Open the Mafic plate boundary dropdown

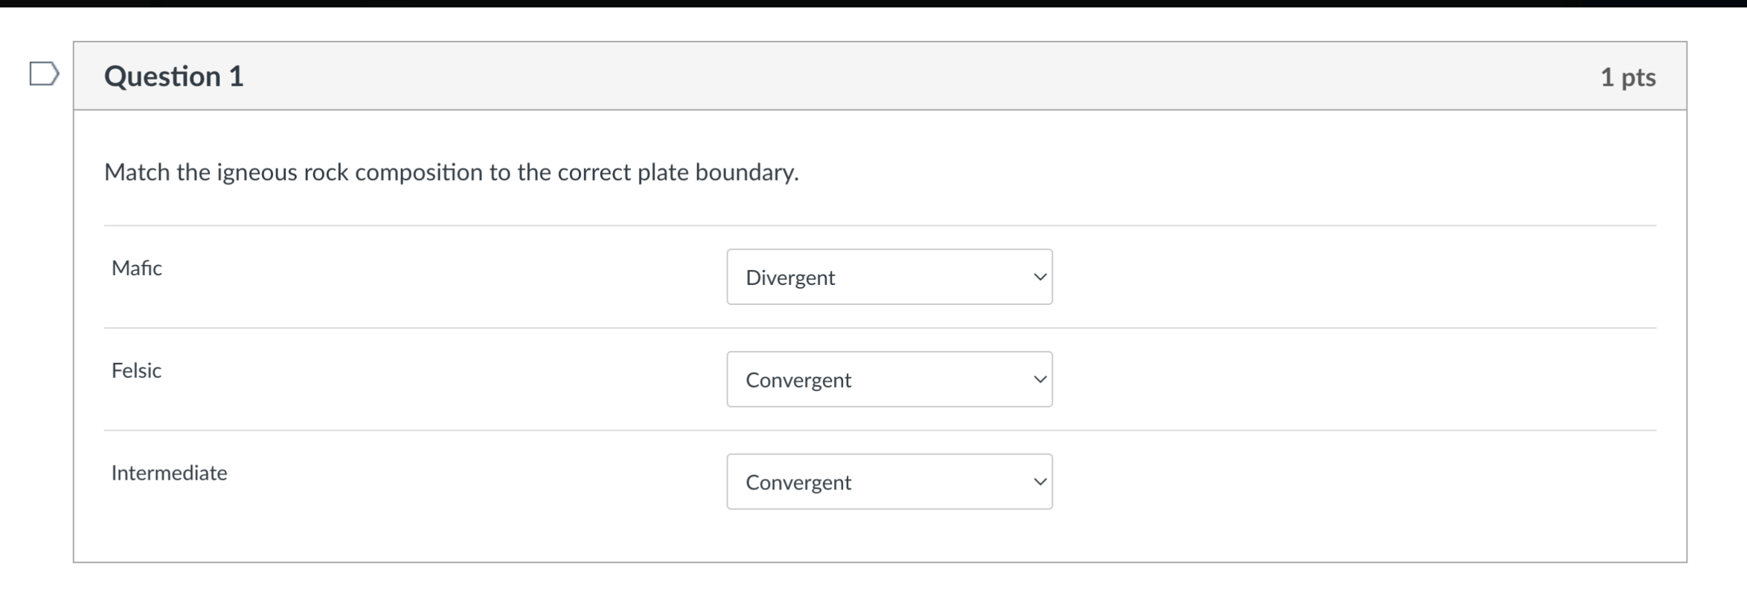tap(889, 277)
